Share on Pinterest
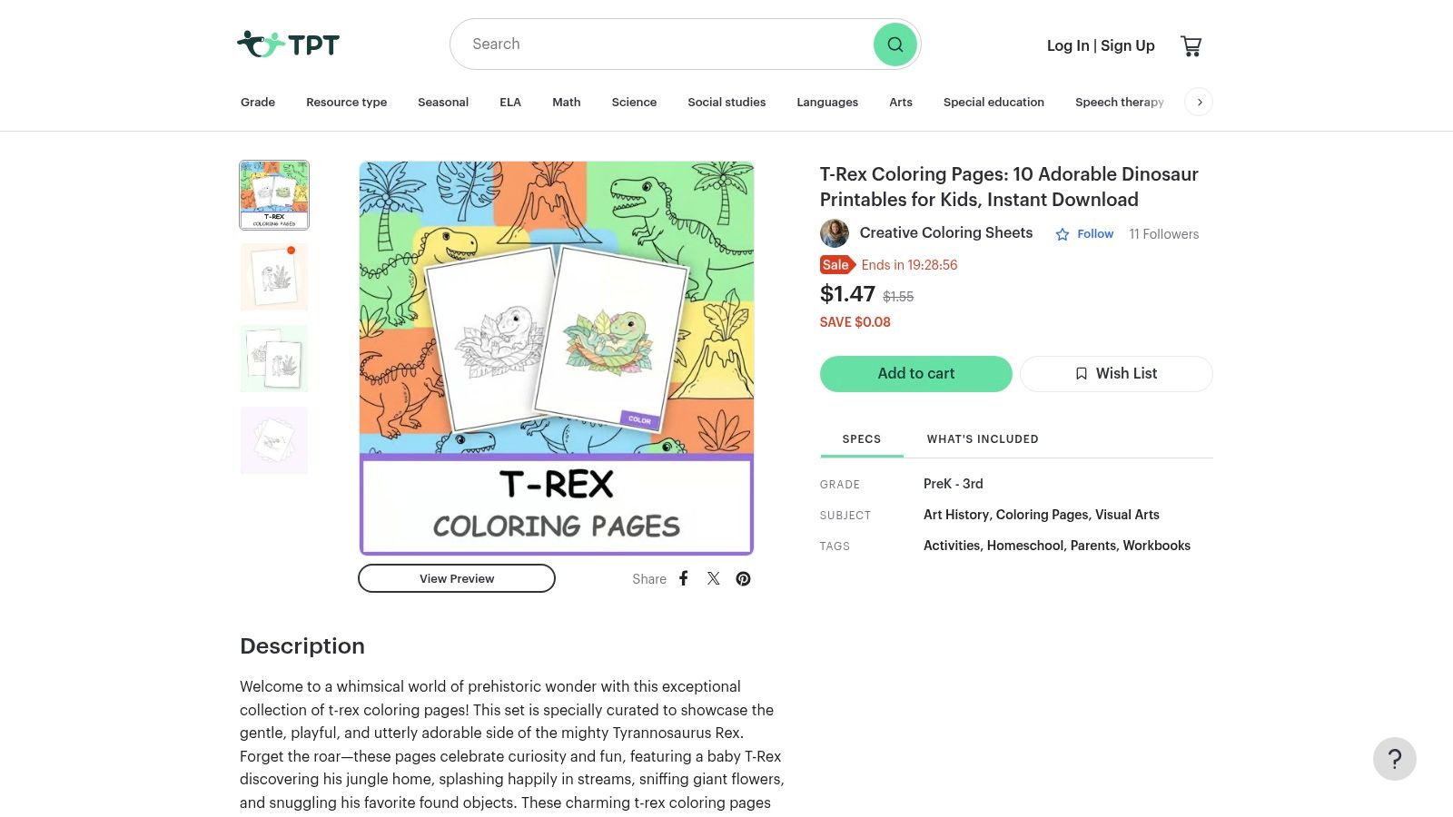 point(743,578)
